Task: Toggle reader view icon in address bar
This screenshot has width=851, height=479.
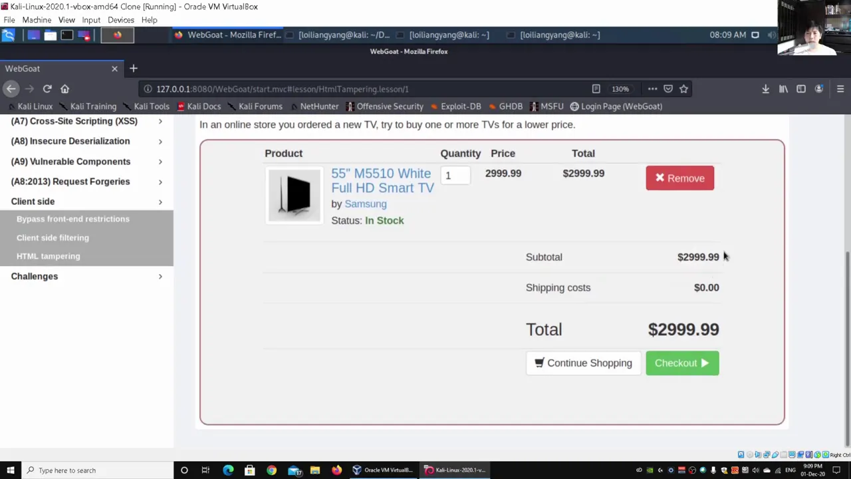Action: pyautogui.click(x=596, y=88)
